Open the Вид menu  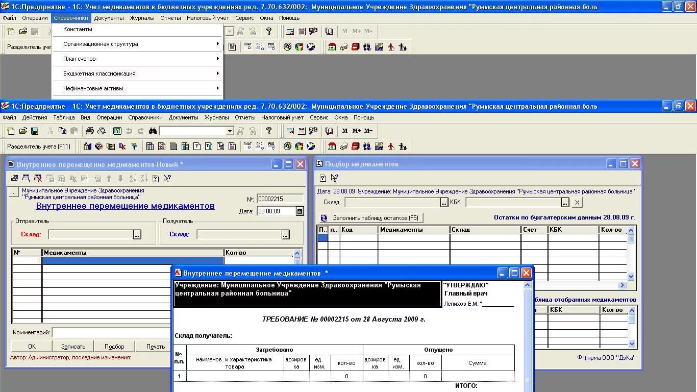tap(86, 117)
